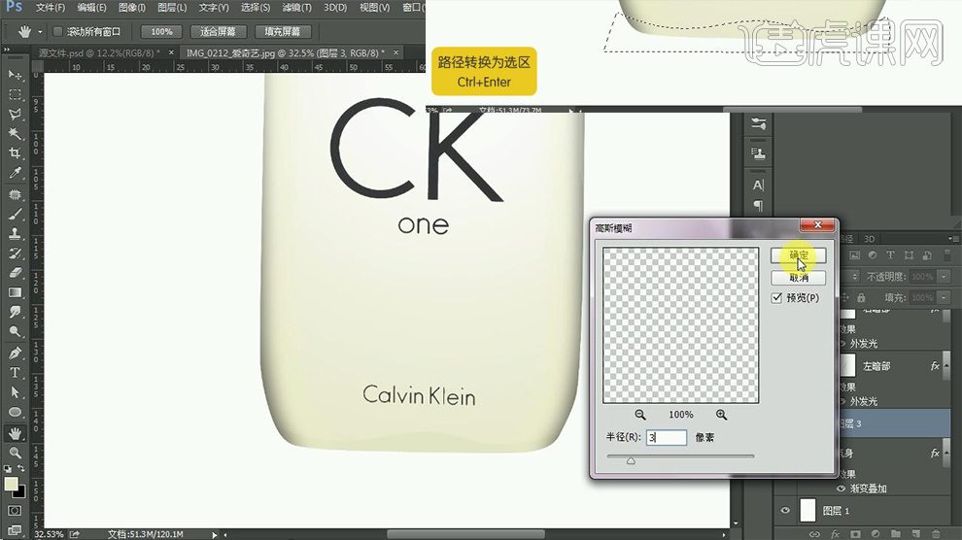Viewport: 962px width, 540px height.
Task: Add a layer style via fx button
Action: pyautogui.click(x=835, y=534)
